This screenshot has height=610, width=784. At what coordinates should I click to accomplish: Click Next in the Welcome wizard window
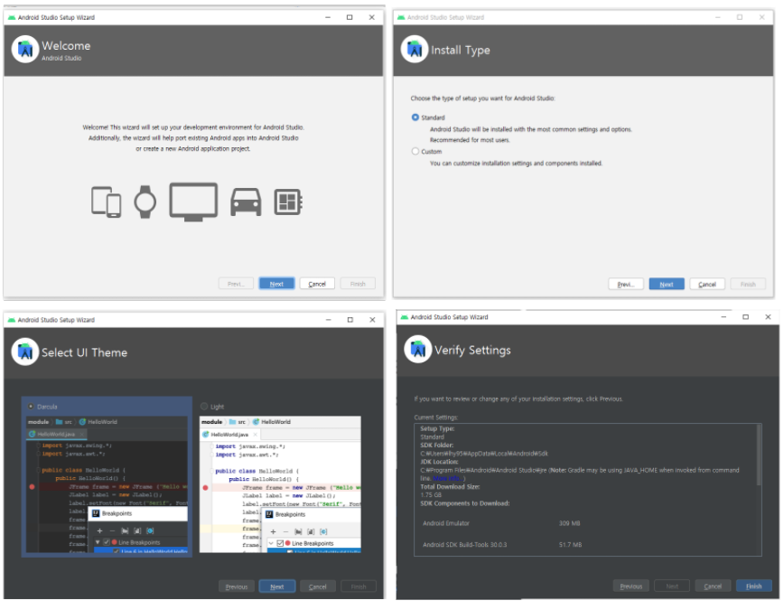pyautogui.click(x=276, y=284)
